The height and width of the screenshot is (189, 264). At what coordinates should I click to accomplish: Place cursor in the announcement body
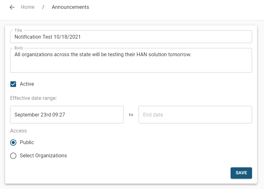[131, 60]
